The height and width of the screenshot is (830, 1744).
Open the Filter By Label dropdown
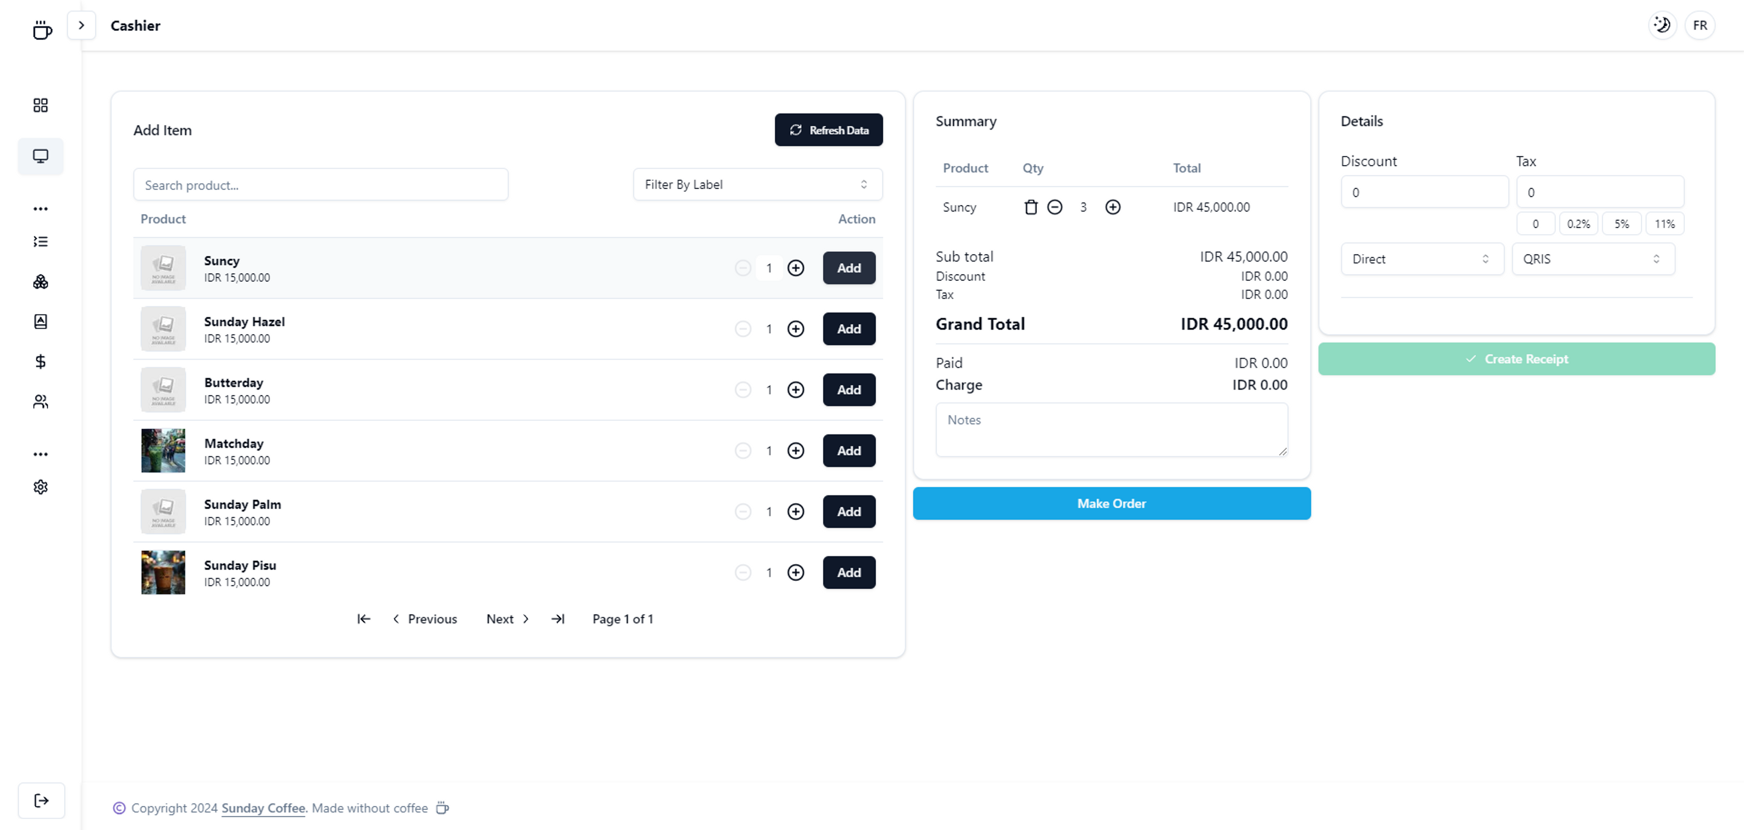coord(757,184)
